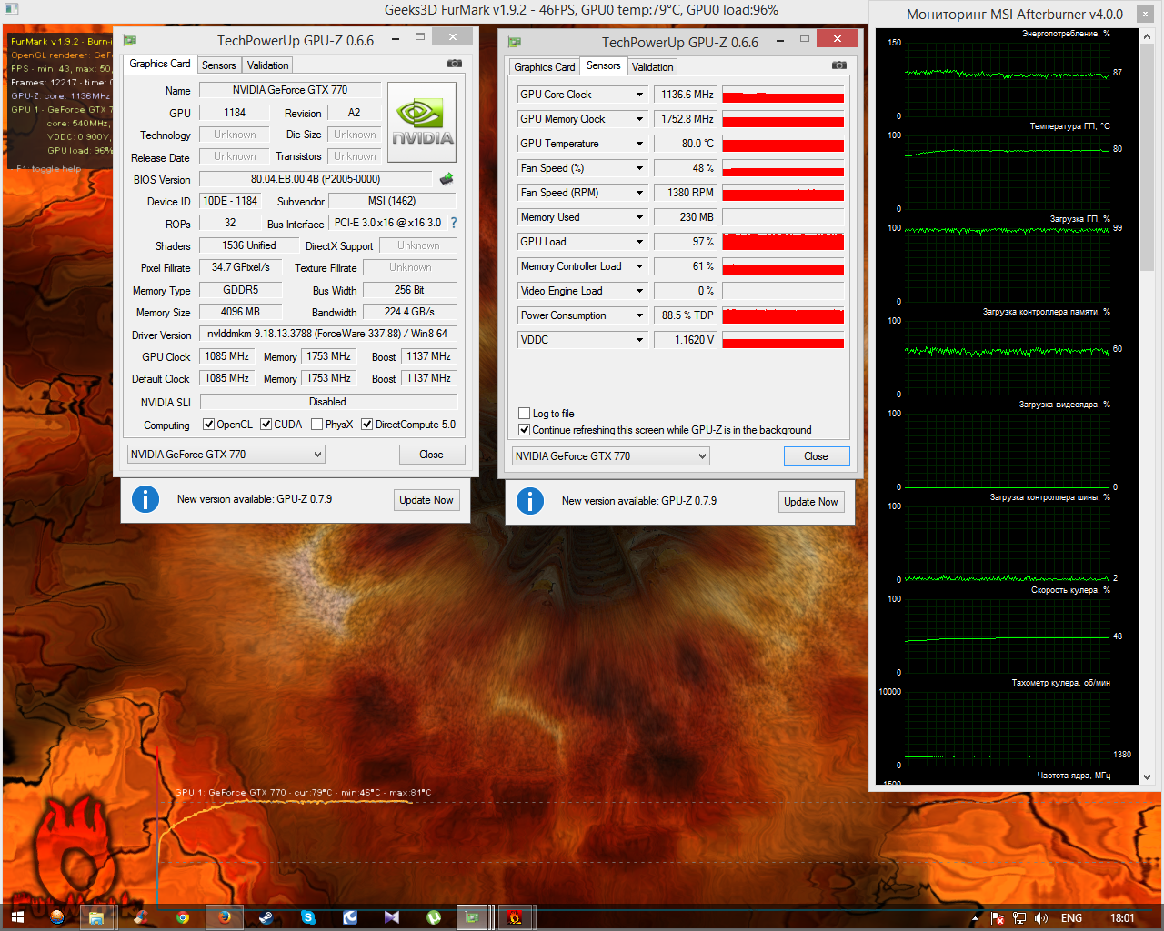Open Validation tab in right GPU-Z window
This screenshot has width=1164, height=931.
tap(653, 67)
